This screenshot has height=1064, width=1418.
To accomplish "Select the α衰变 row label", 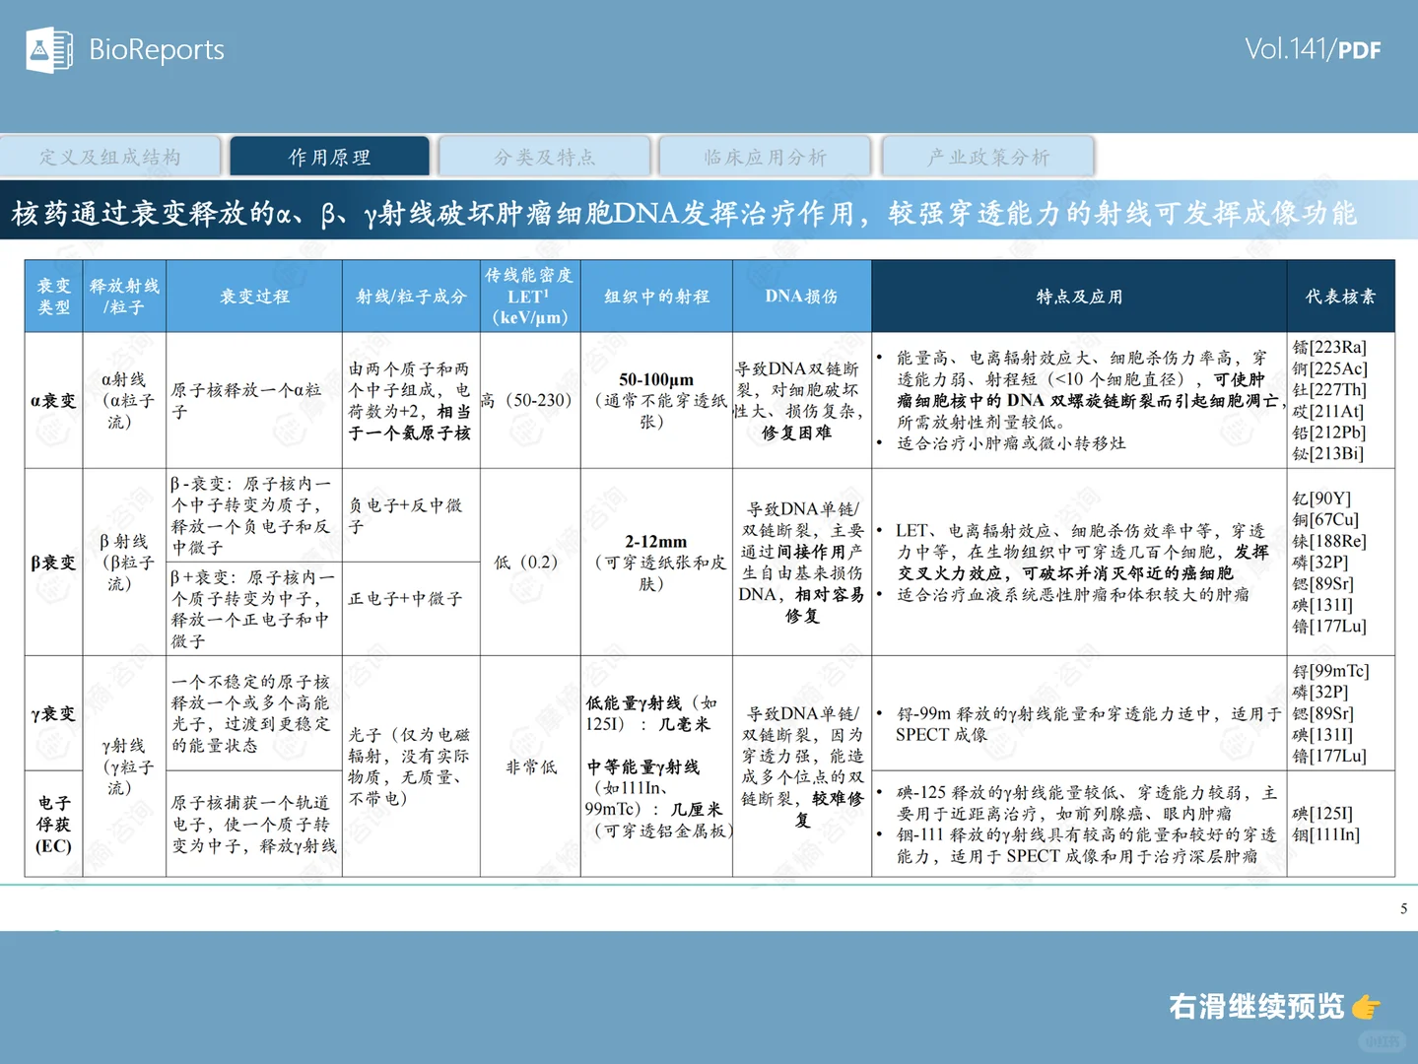I will [52, 400].
